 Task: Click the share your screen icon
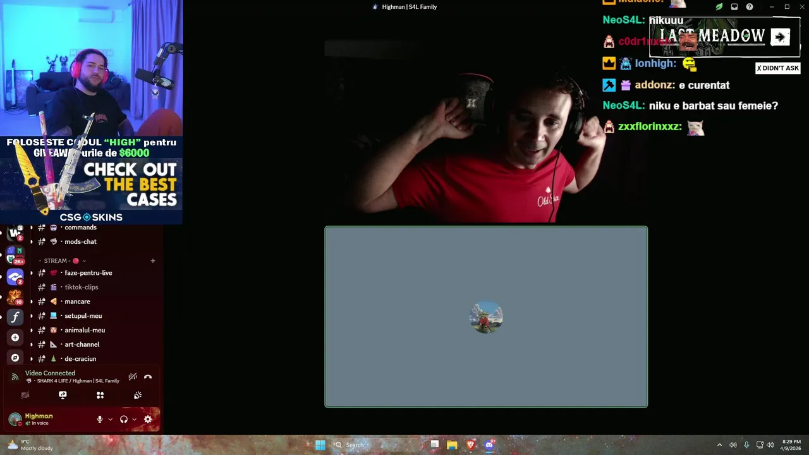click(63, 395)
